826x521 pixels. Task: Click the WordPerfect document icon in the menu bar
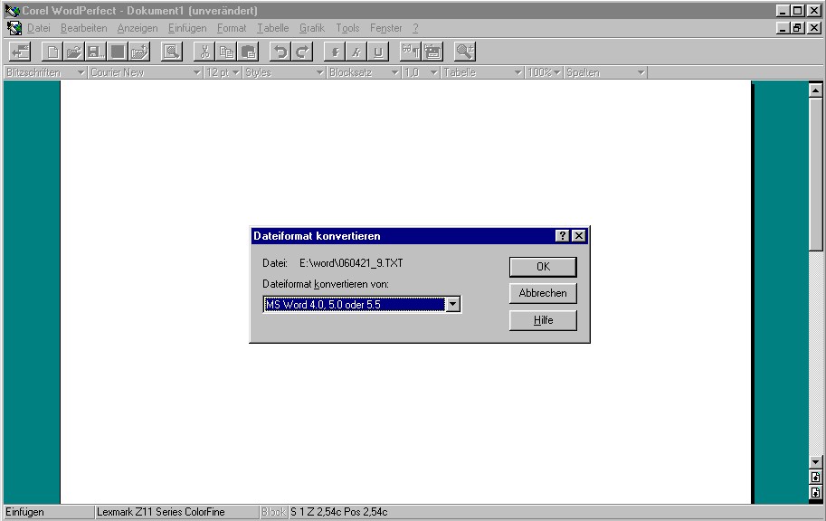coord(14,28)
